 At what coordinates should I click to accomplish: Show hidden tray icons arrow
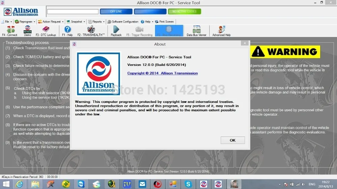(280, 184)
